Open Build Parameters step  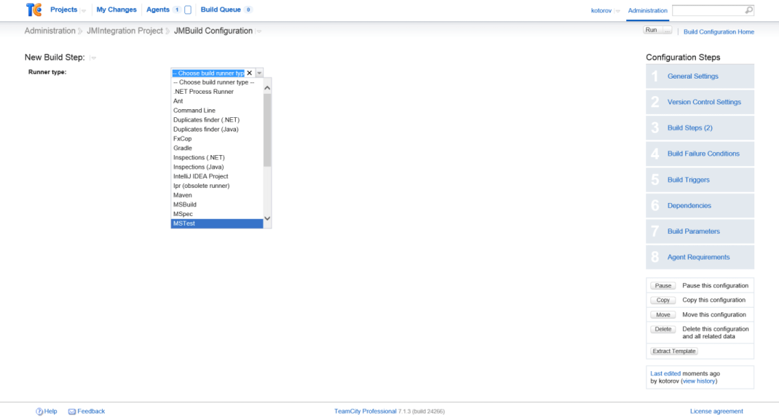point(700,231)
